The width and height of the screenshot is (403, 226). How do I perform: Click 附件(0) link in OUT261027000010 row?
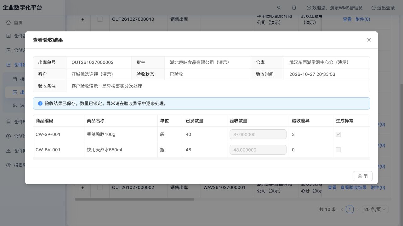click(x=363, y=19)
